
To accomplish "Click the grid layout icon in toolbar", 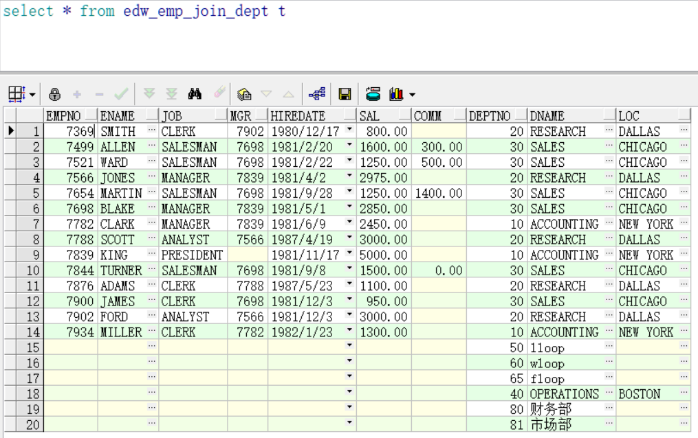I will tap(17, 94).
